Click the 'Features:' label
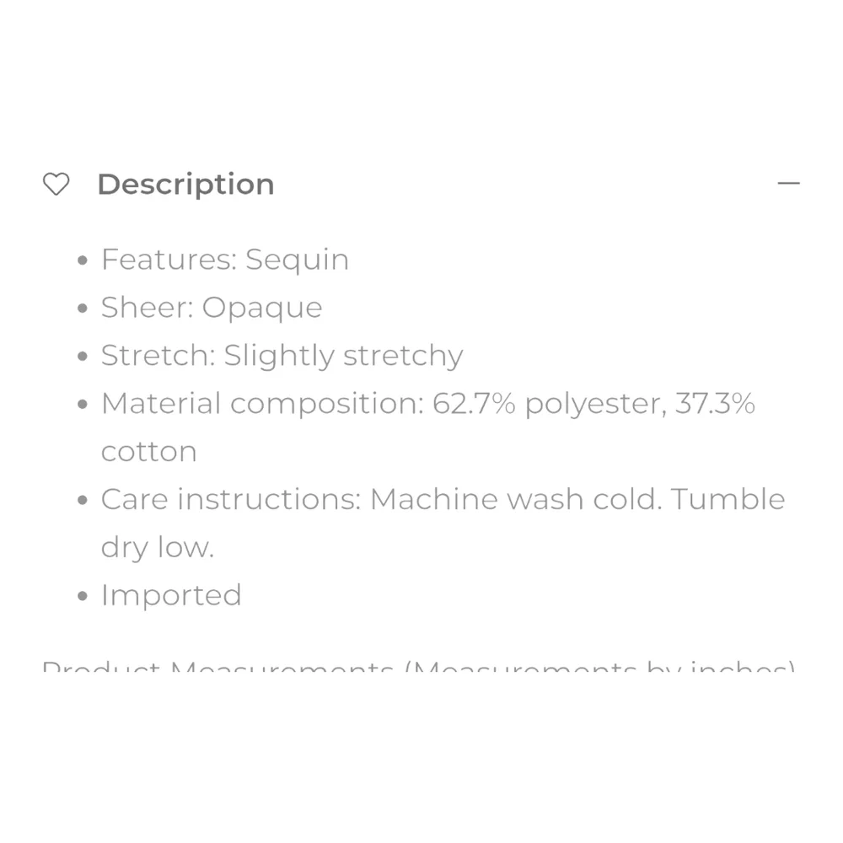The height and width of the screenshot is (843, 843). (169, 260)
